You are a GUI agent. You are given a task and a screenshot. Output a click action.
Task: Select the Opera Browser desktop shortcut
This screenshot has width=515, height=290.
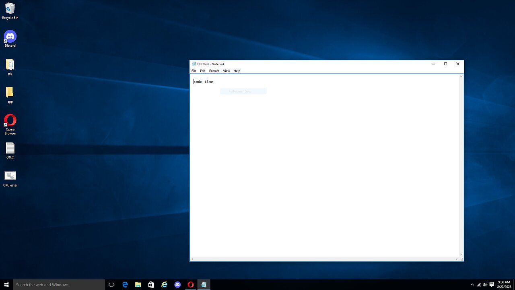[x=10, y=124]
